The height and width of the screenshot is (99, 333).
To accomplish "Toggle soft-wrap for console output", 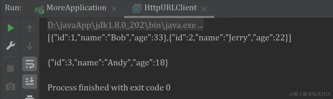I will click(x=30, y=64).
